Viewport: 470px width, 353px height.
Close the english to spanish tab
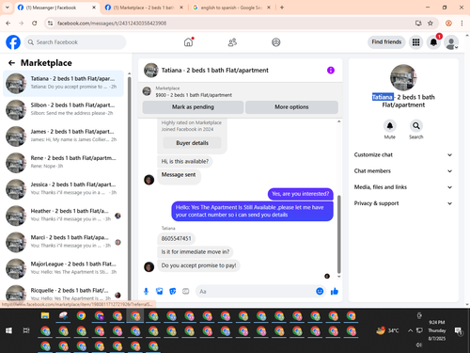pyautogui.click(x=269, y=8)
